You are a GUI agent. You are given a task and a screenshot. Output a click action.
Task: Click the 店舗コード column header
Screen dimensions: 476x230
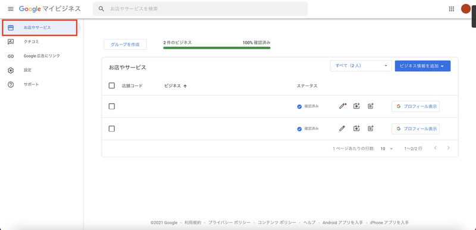click(132, 85)
